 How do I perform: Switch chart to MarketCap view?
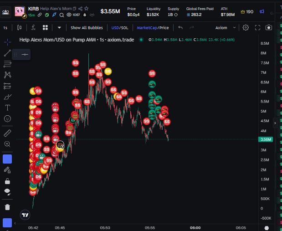pyautogui.click(x=147, y=28)
